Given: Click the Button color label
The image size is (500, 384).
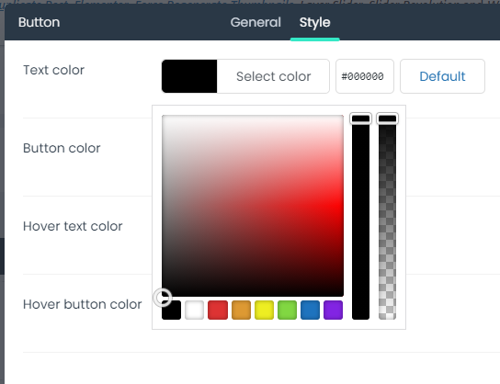Looking at the screenshot, I should 62,148.
